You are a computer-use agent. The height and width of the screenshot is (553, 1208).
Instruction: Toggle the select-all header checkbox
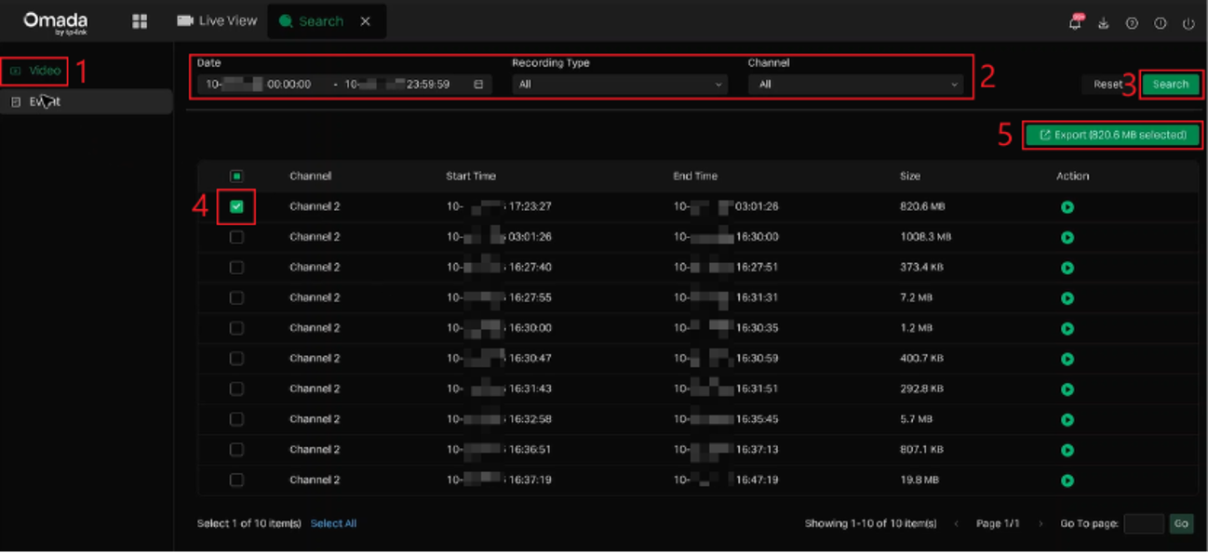point(236,176)
